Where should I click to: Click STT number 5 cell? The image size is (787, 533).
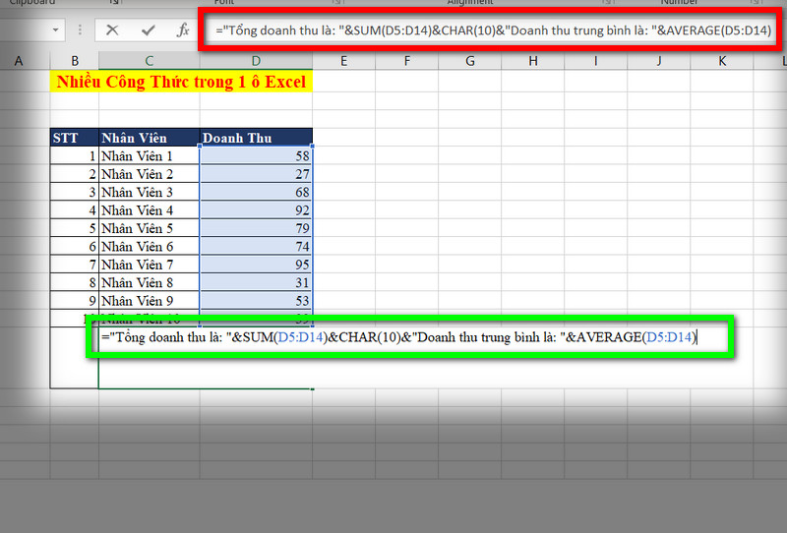[75, 228]
